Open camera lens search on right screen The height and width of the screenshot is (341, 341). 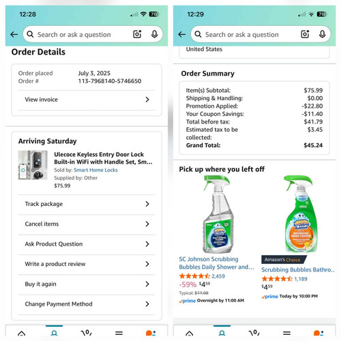click(305, 34)
